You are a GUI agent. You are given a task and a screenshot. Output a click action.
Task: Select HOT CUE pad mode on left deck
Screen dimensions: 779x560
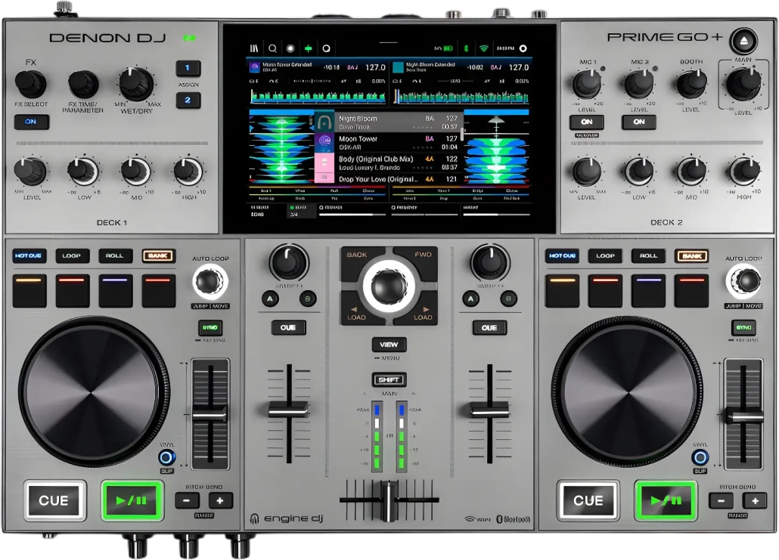tap(29, 256)
